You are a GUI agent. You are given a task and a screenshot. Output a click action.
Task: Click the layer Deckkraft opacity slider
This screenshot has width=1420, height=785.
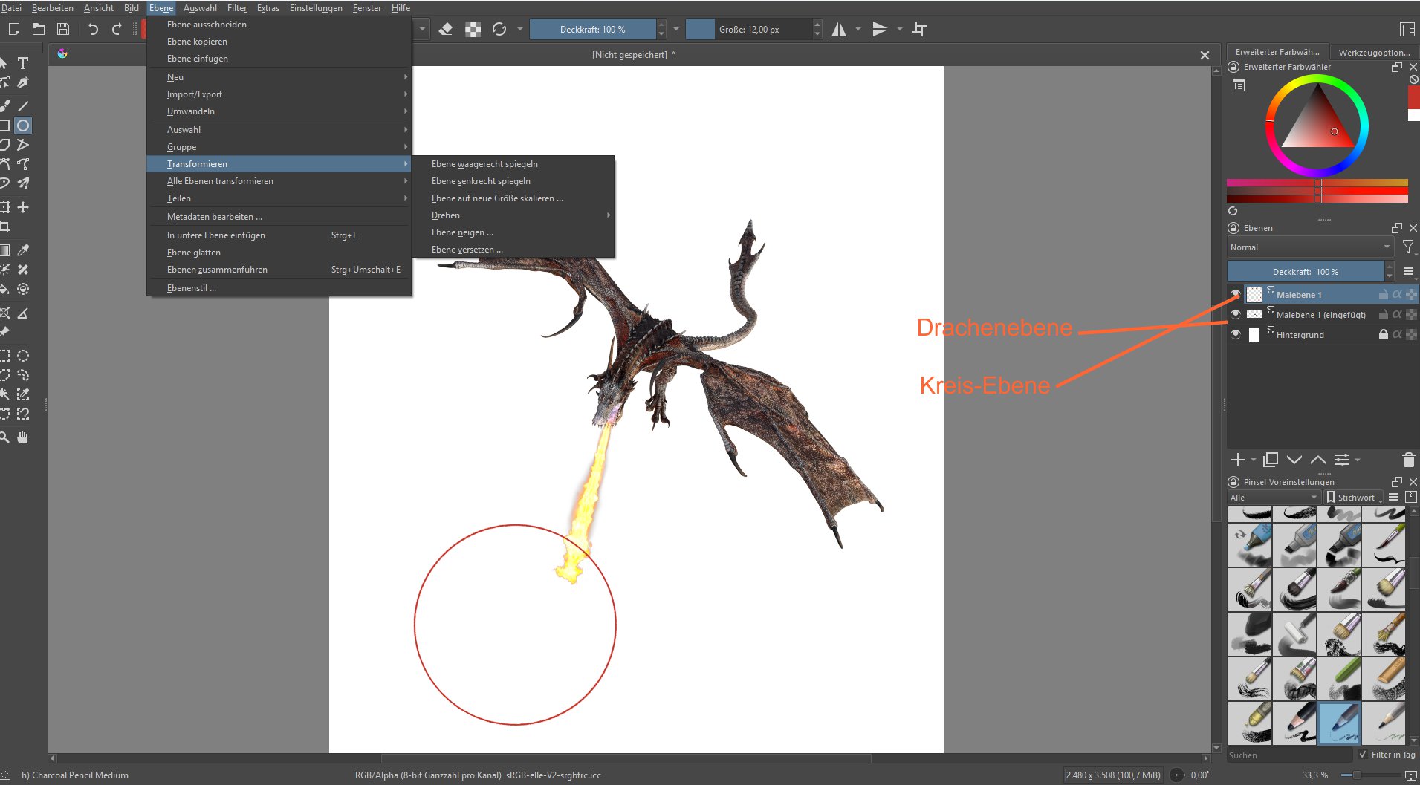[x=1305, y=272]
